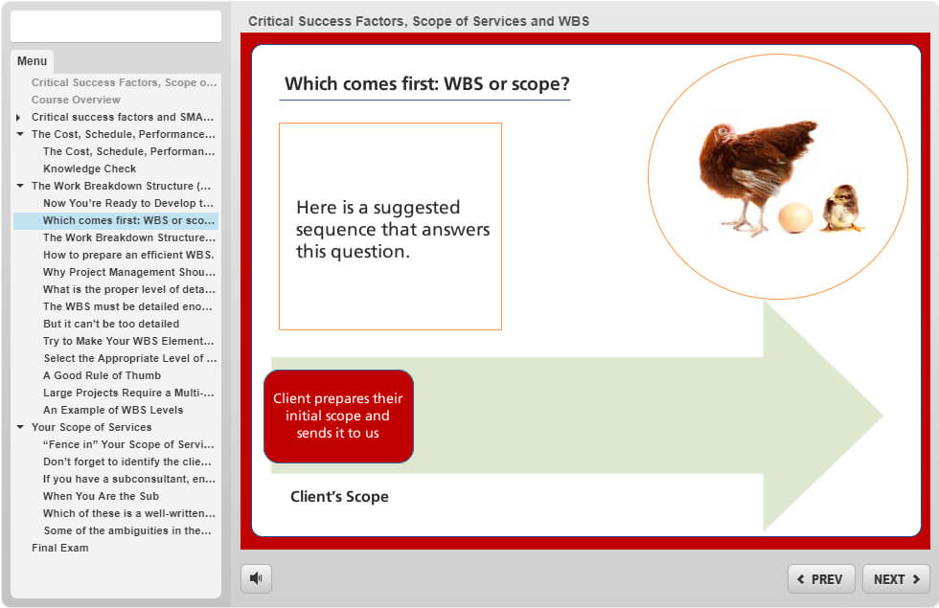Go to the next slide with NEXT
This screenshot has height=608, width=939.
pos(896,578)
